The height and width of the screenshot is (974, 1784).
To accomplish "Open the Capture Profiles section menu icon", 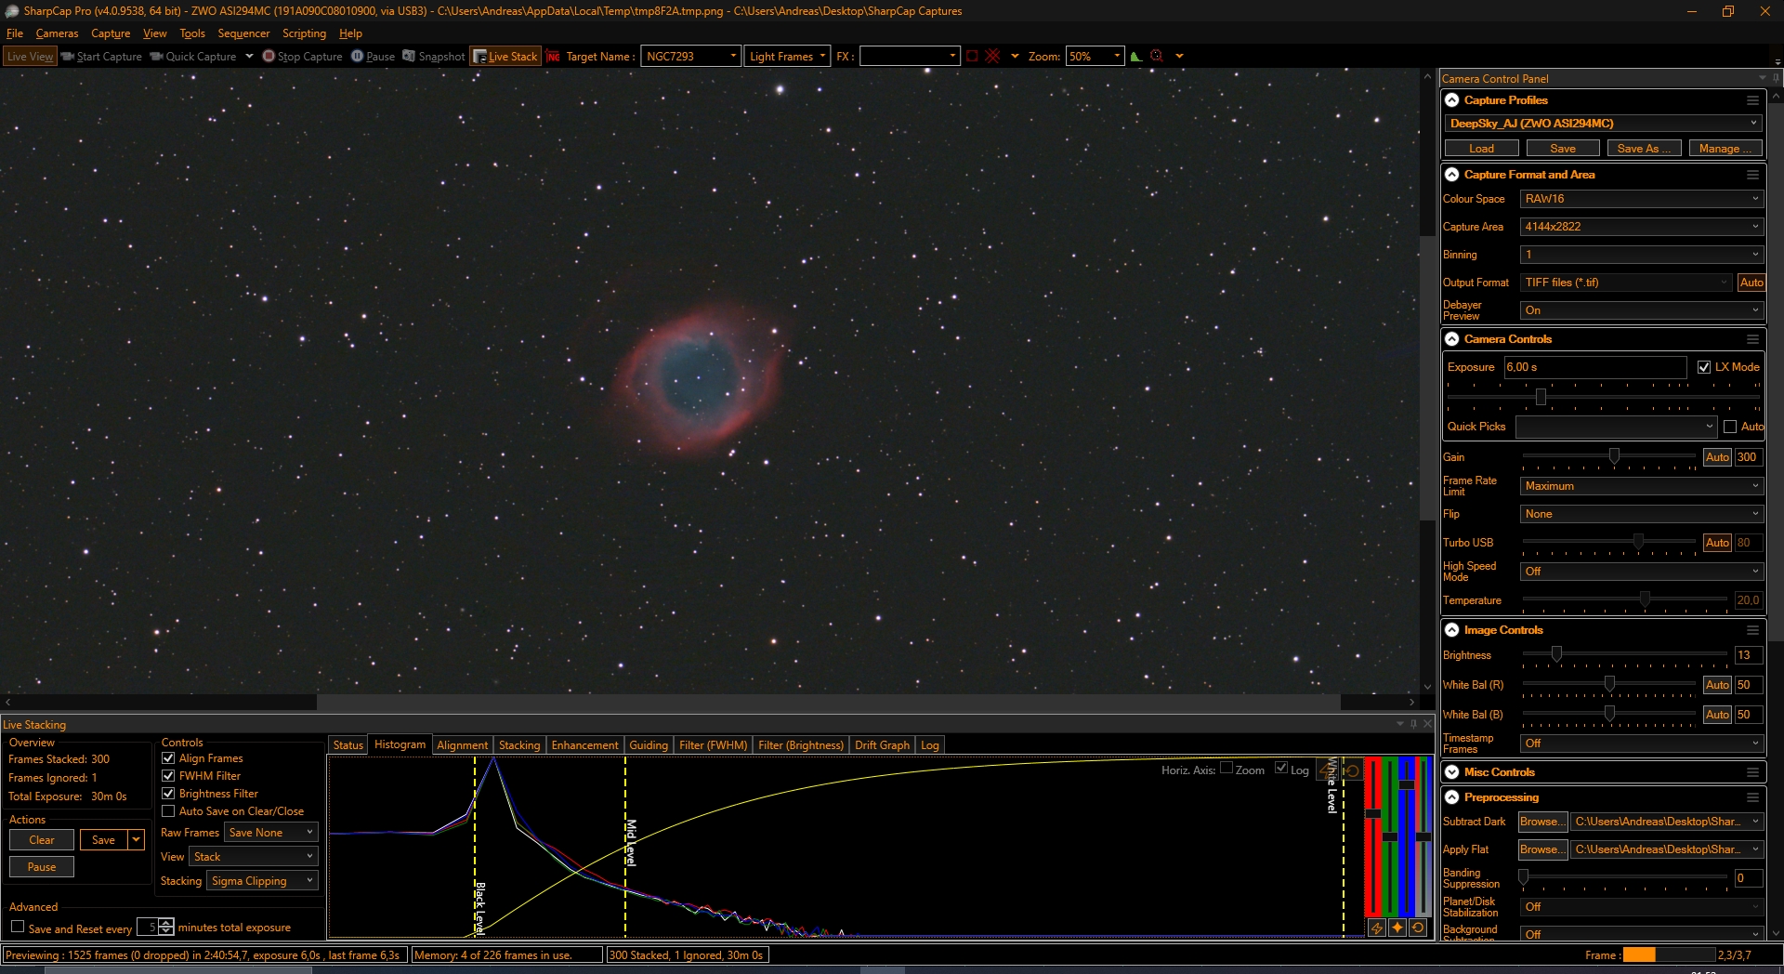I will click(x=1752, y=100).
